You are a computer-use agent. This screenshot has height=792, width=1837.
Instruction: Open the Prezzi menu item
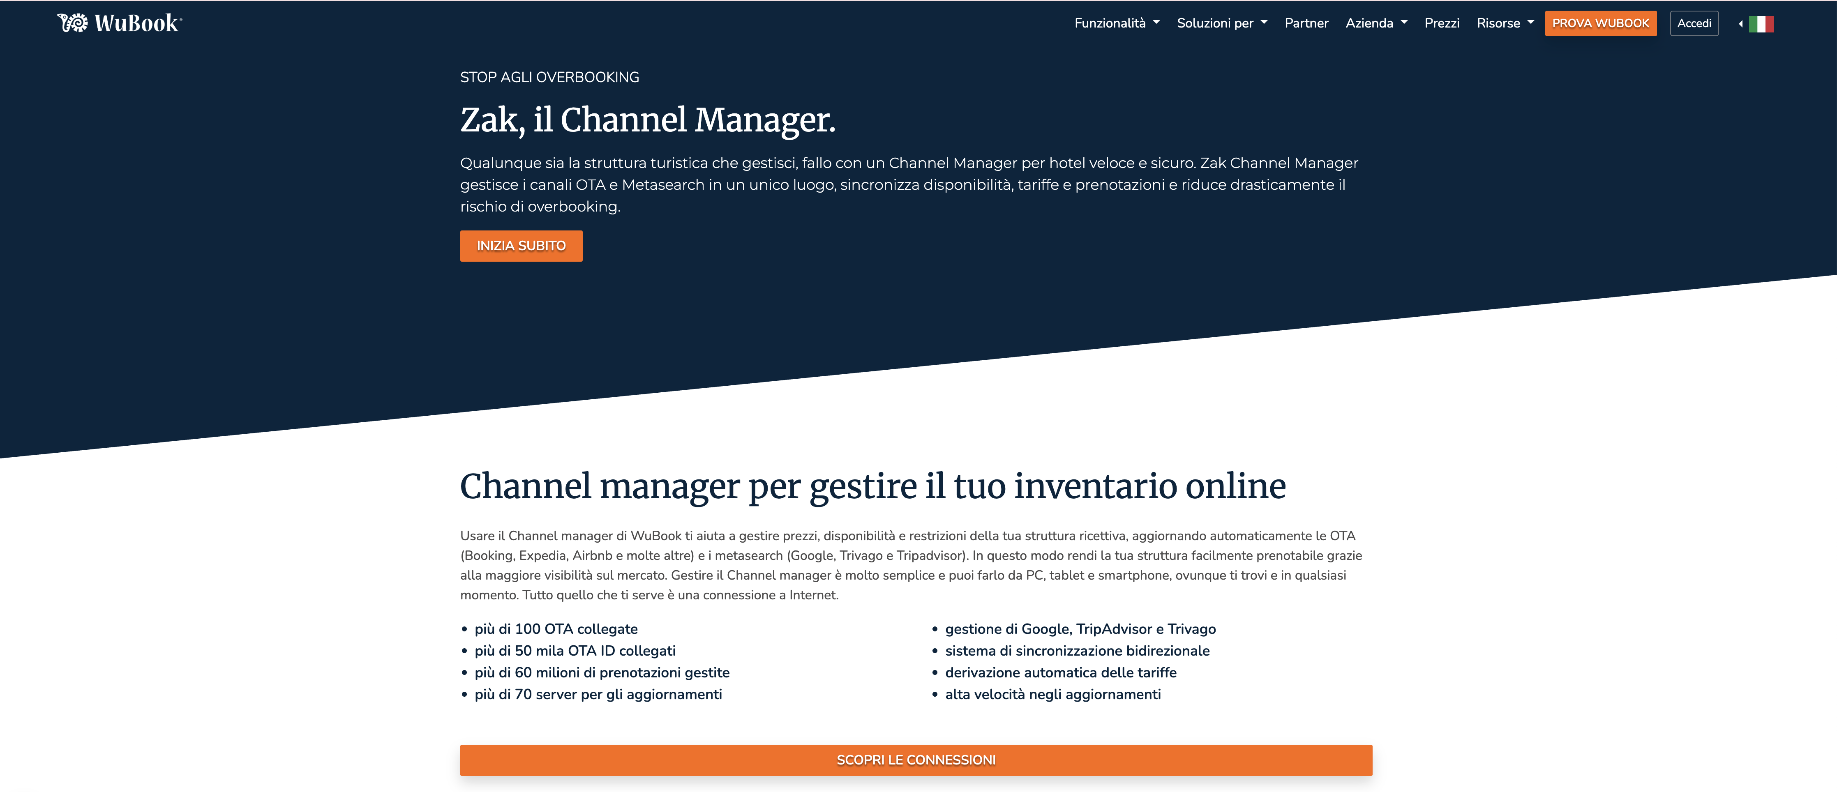[1442, 23]
